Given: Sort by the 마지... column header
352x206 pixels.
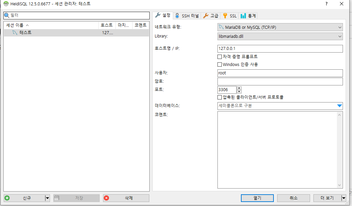Looking at the screenshot, I should click(124, 25).
